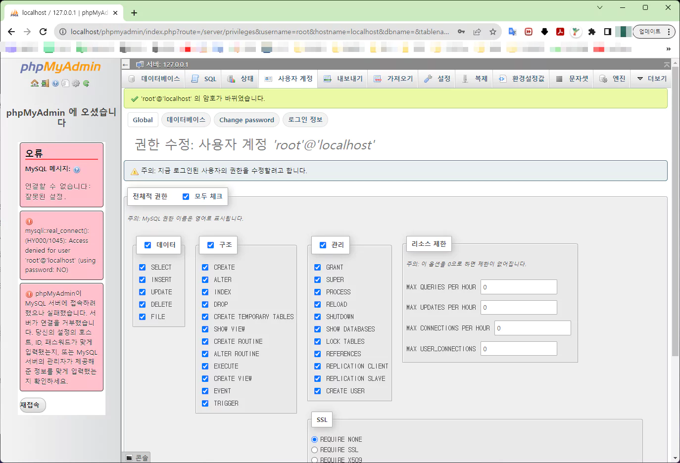Go back in browser history
Viewport: 680px width, 463px height.
[x=11, y=32]
